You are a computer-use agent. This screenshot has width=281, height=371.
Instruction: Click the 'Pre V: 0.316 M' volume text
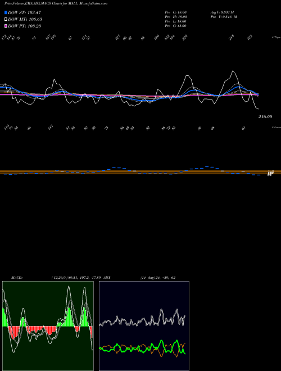click(224, 17)
